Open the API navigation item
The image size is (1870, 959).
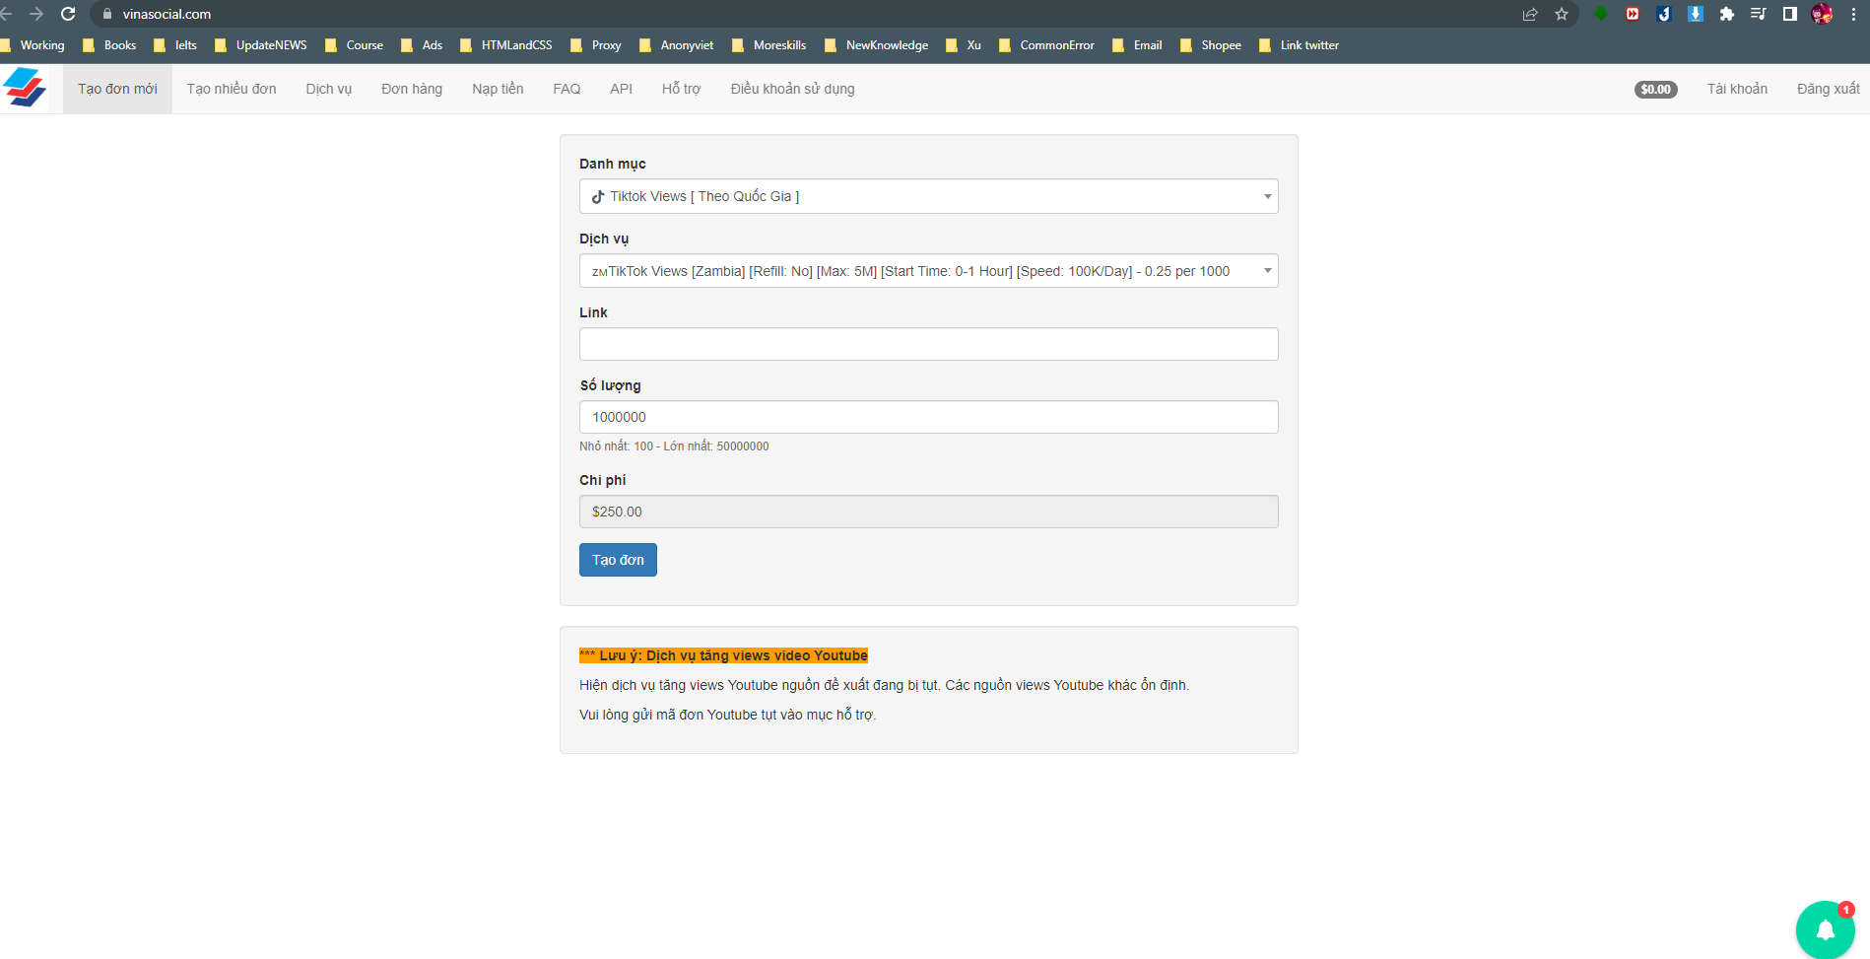pyautogui.click(x=621, y=89)
